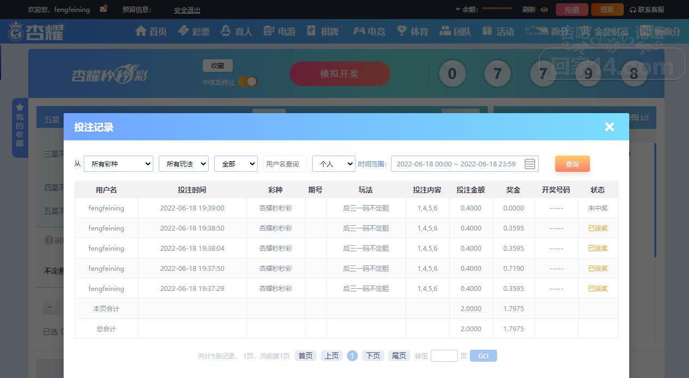Viewport: 689px width, 378px height.
Task: Click the orange 查询 button
Action: tap(572, 164)
